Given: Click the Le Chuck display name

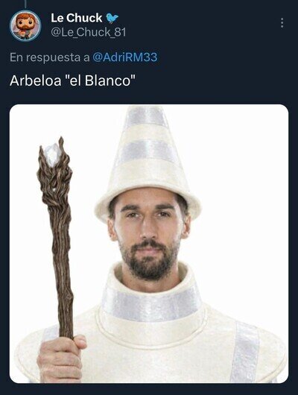Looking at the screenshot, I should (76, 18).
